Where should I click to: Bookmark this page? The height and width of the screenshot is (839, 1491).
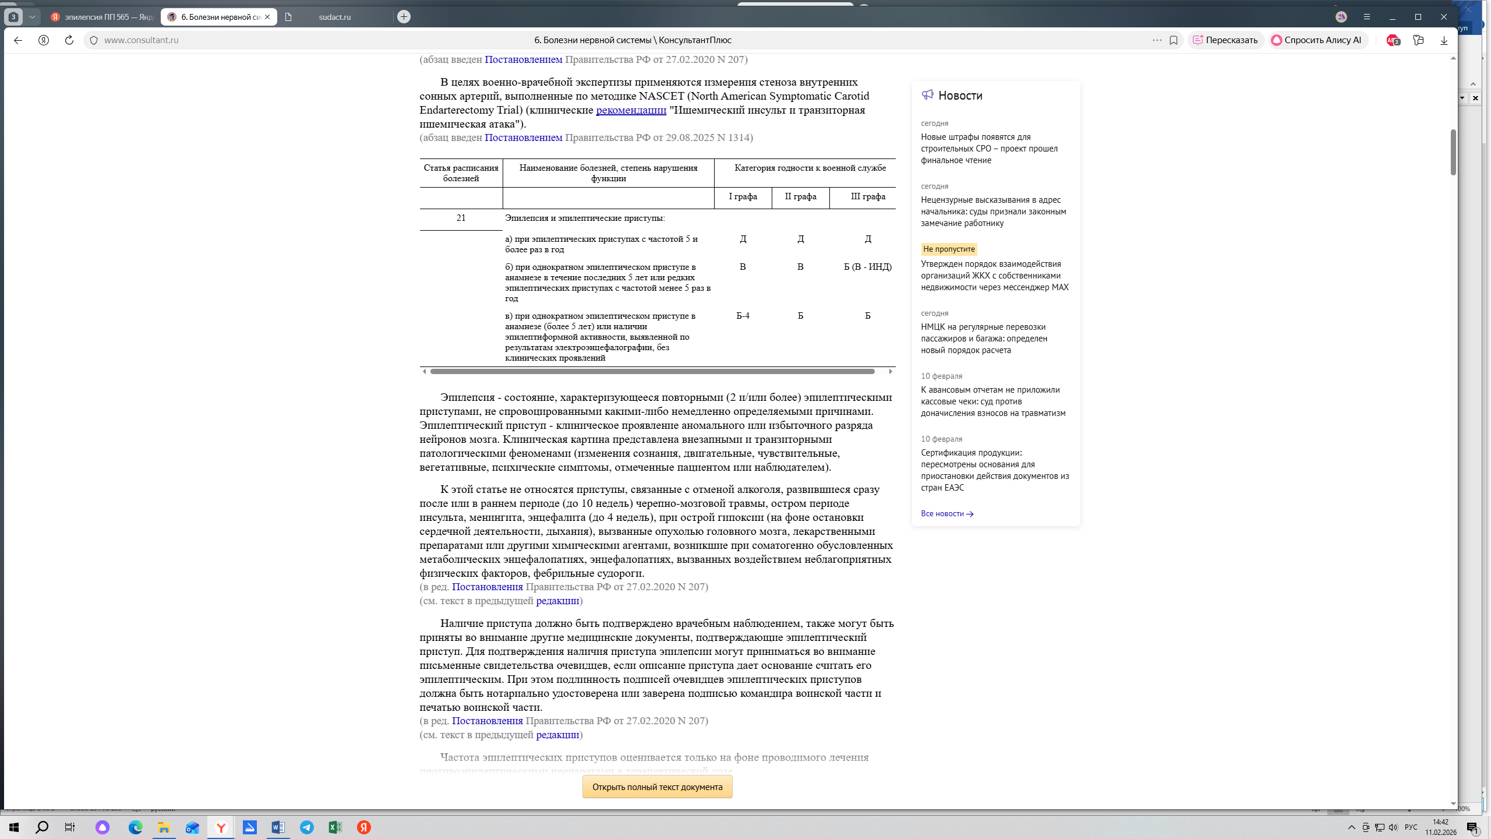[1174, 40]
